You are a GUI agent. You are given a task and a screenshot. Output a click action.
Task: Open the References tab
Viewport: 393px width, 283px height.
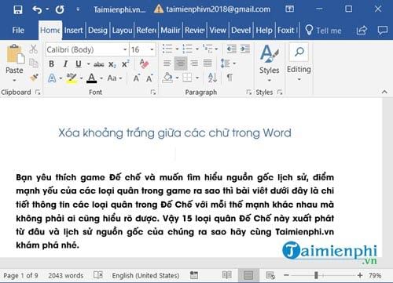click(146, 31)
